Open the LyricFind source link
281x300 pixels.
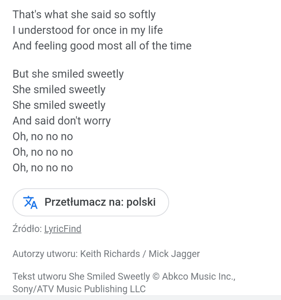(x=63, y=229)
